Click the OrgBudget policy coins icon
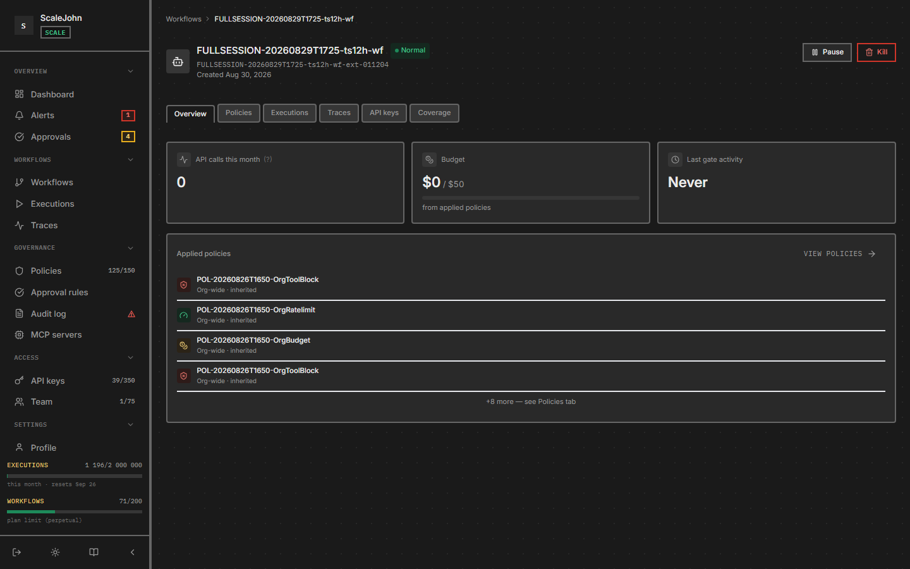Image resolution: width=910 pixels, height=569 pixels. (184, 345)
